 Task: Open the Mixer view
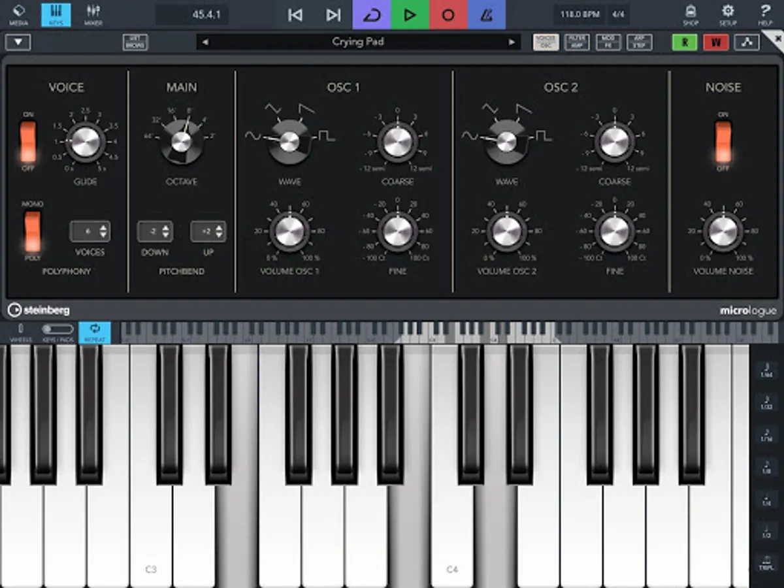(93, 14)
